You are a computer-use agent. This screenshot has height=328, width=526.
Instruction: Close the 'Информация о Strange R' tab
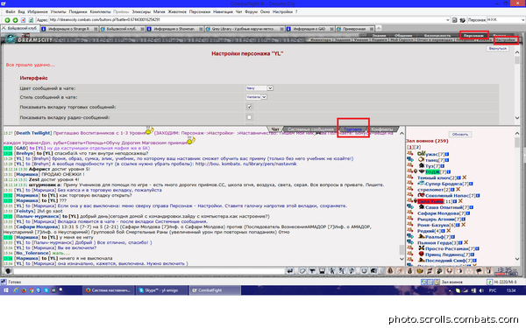click(96, 29)
